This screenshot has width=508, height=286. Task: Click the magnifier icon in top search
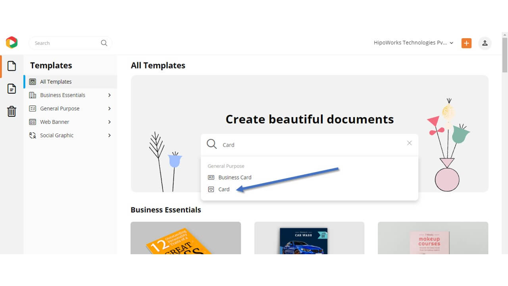pos(104,43)
